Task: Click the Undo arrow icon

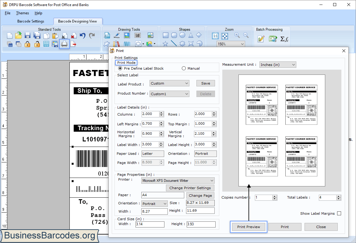Action: pyautogui.click(x=83, y=36)
